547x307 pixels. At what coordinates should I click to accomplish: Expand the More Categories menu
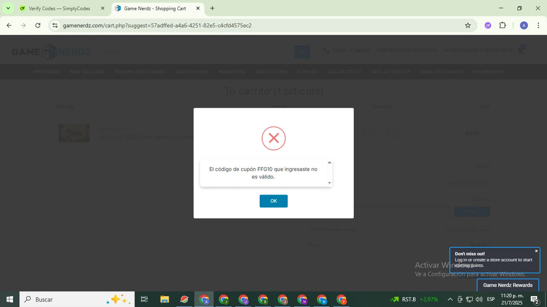[x=441, y=72]
